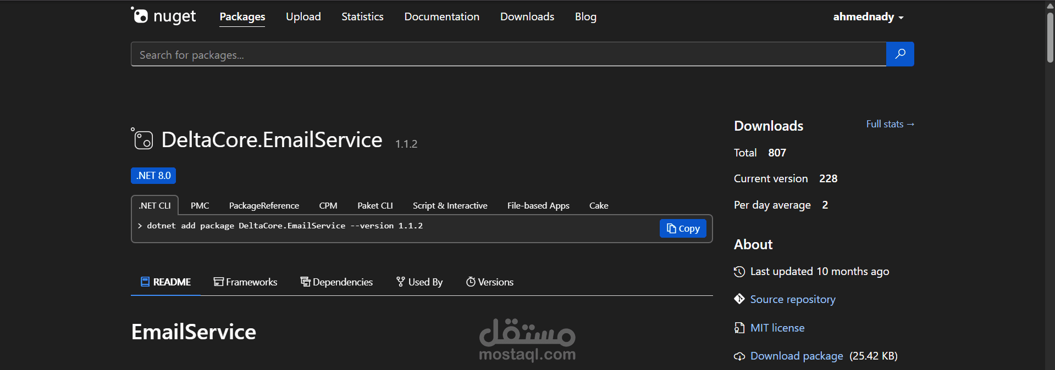Open the File-based Apps tab

[x=538, y=205]
